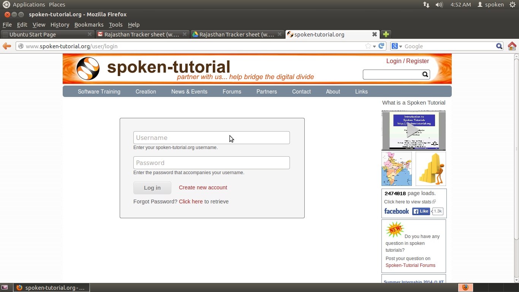
Task: Play the Spoken Tutorial intro video
Action: 413,130
